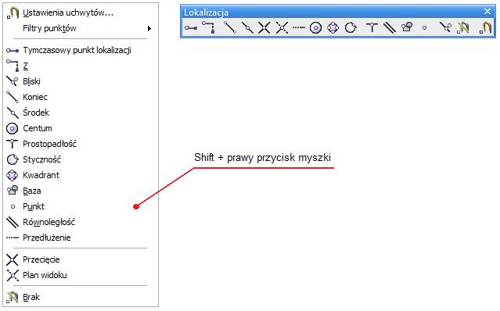Expand the Filtry punktów submenu arrow

coord(149,28)
